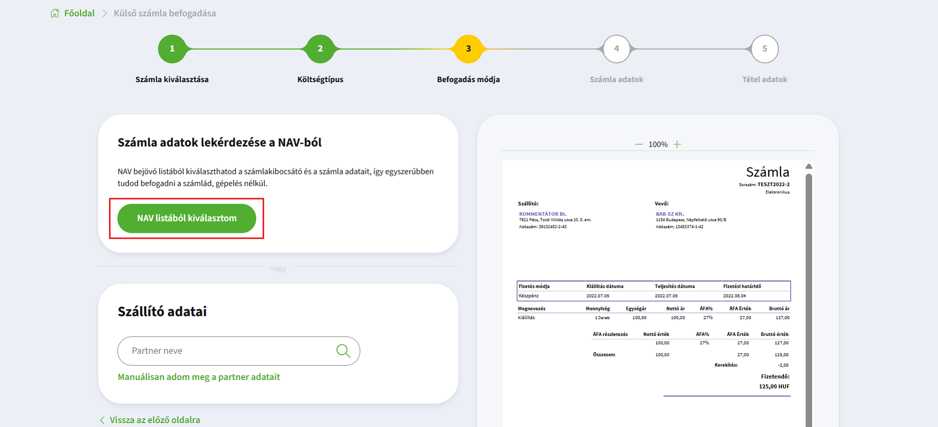Click the Készpénz payment method cell

click(x=528, y=296)
